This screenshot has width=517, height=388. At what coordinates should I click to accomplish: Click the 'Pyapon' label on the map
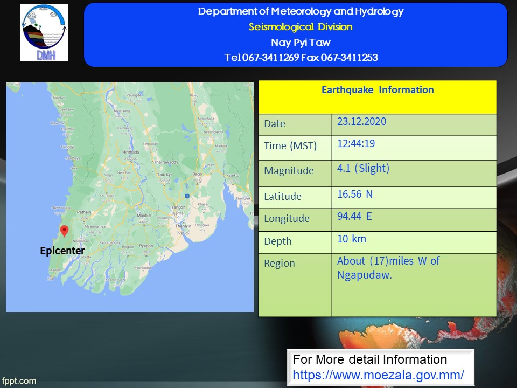(146, 246)
